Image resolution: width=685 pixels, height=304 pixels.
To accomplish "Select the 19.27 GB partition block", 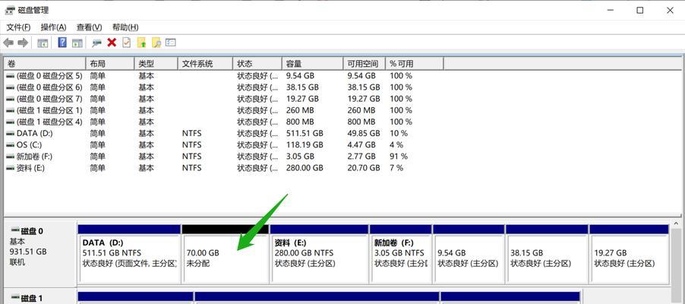I will [629, 255].
